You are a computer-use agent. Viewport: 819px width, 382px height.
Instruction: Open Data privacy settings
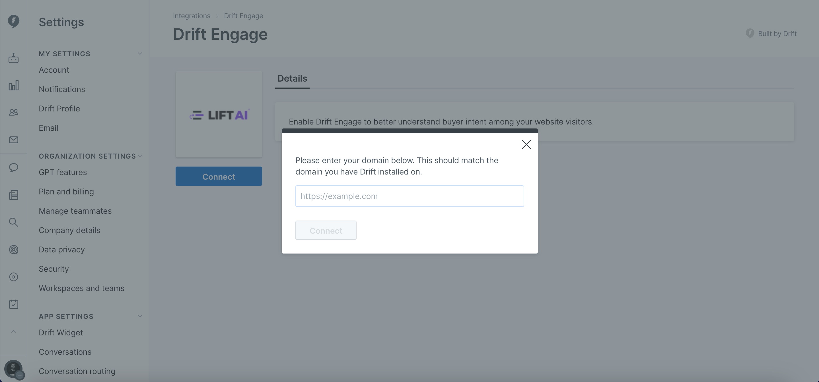62,250
